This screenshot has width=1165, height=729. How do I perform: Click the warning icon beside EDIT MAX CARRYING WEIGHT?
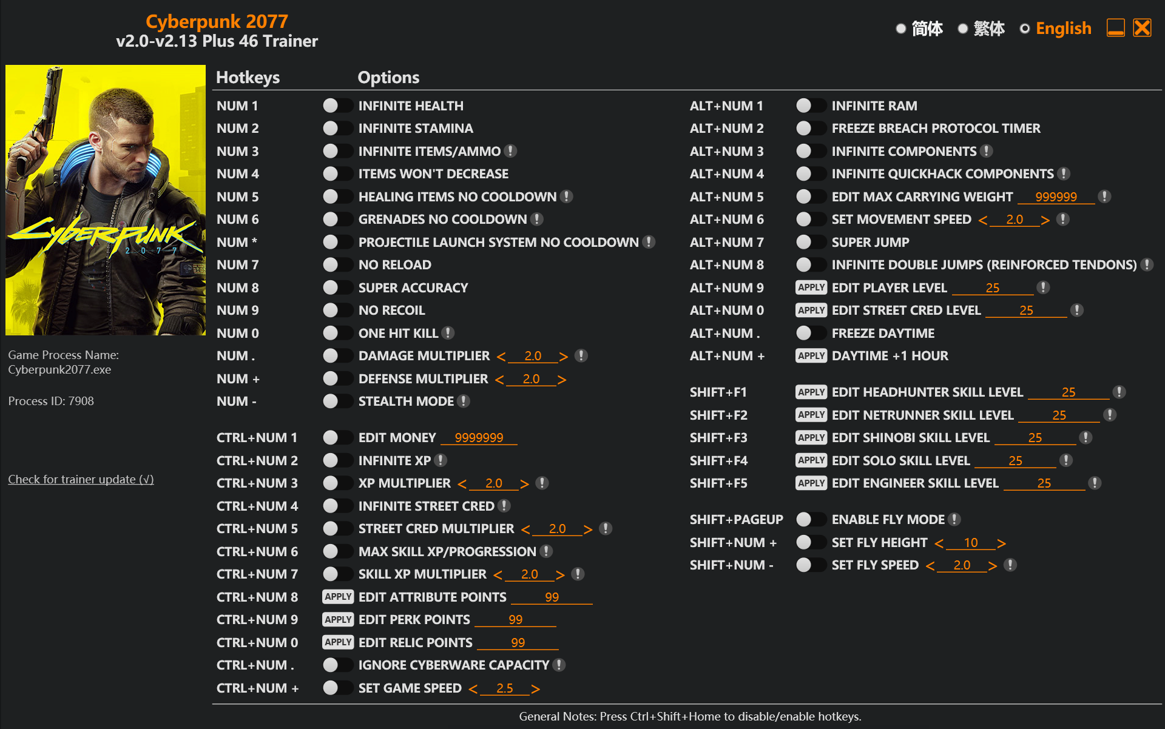[x=1104, y=196]
